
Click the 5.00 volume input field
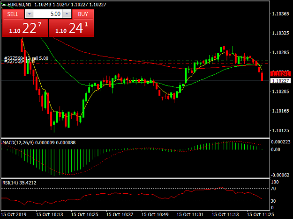48,14
